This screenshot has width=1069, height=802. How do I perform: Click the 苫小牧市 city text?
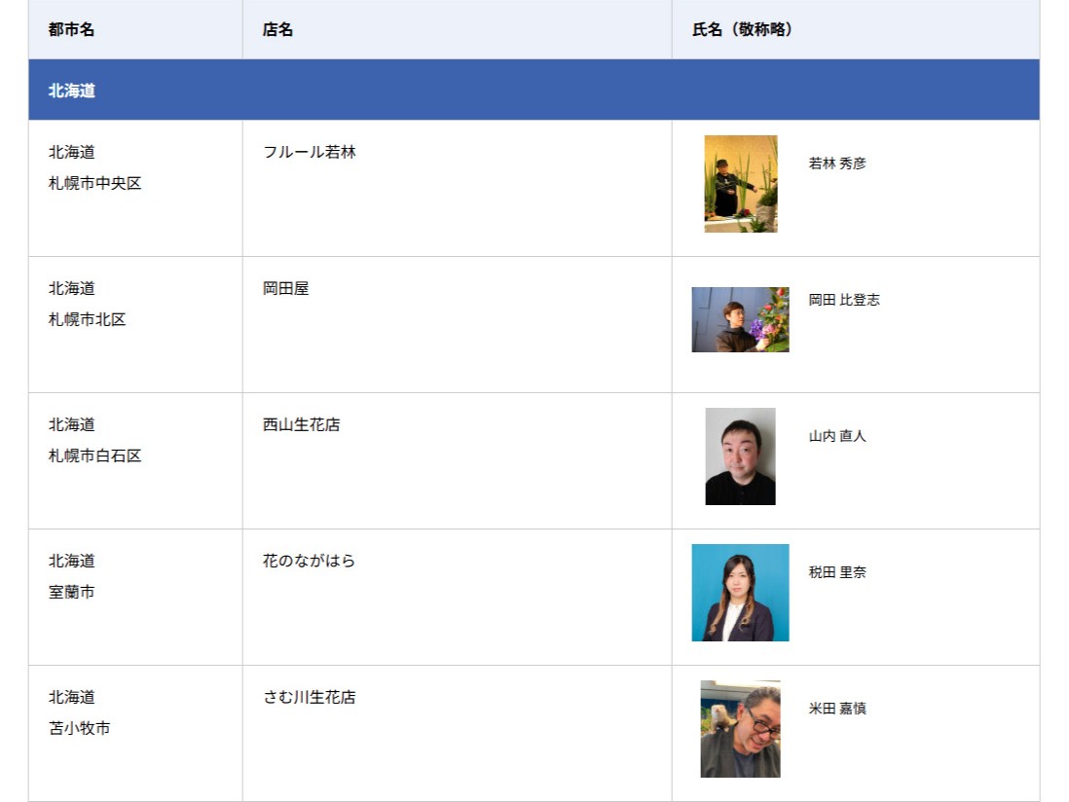pyautogui.click(x=80, y=728)
